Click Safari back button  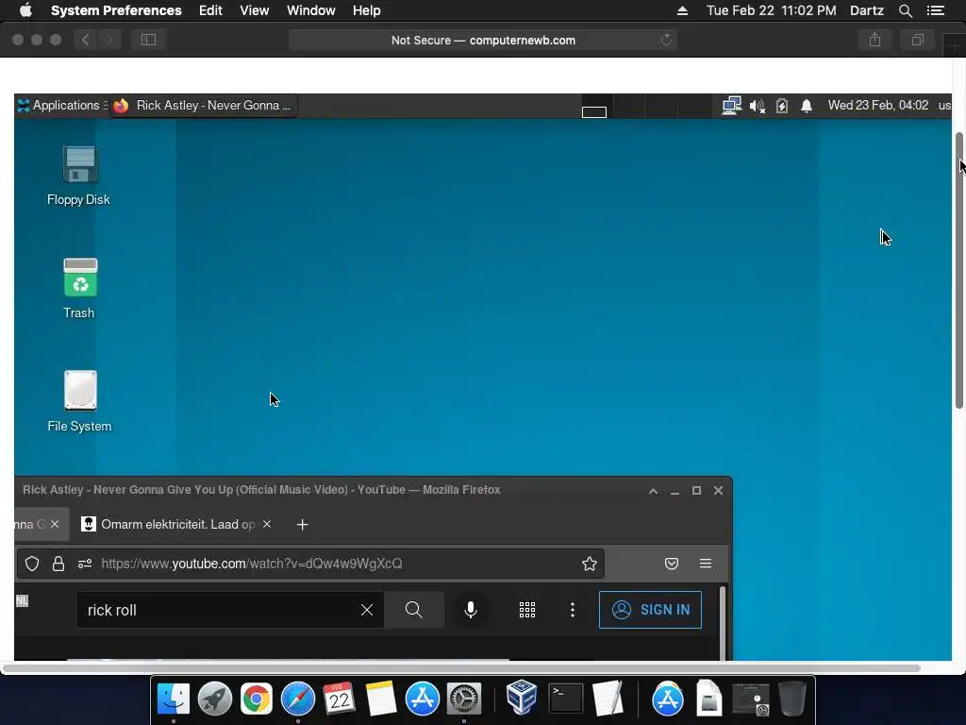point(85,40)
